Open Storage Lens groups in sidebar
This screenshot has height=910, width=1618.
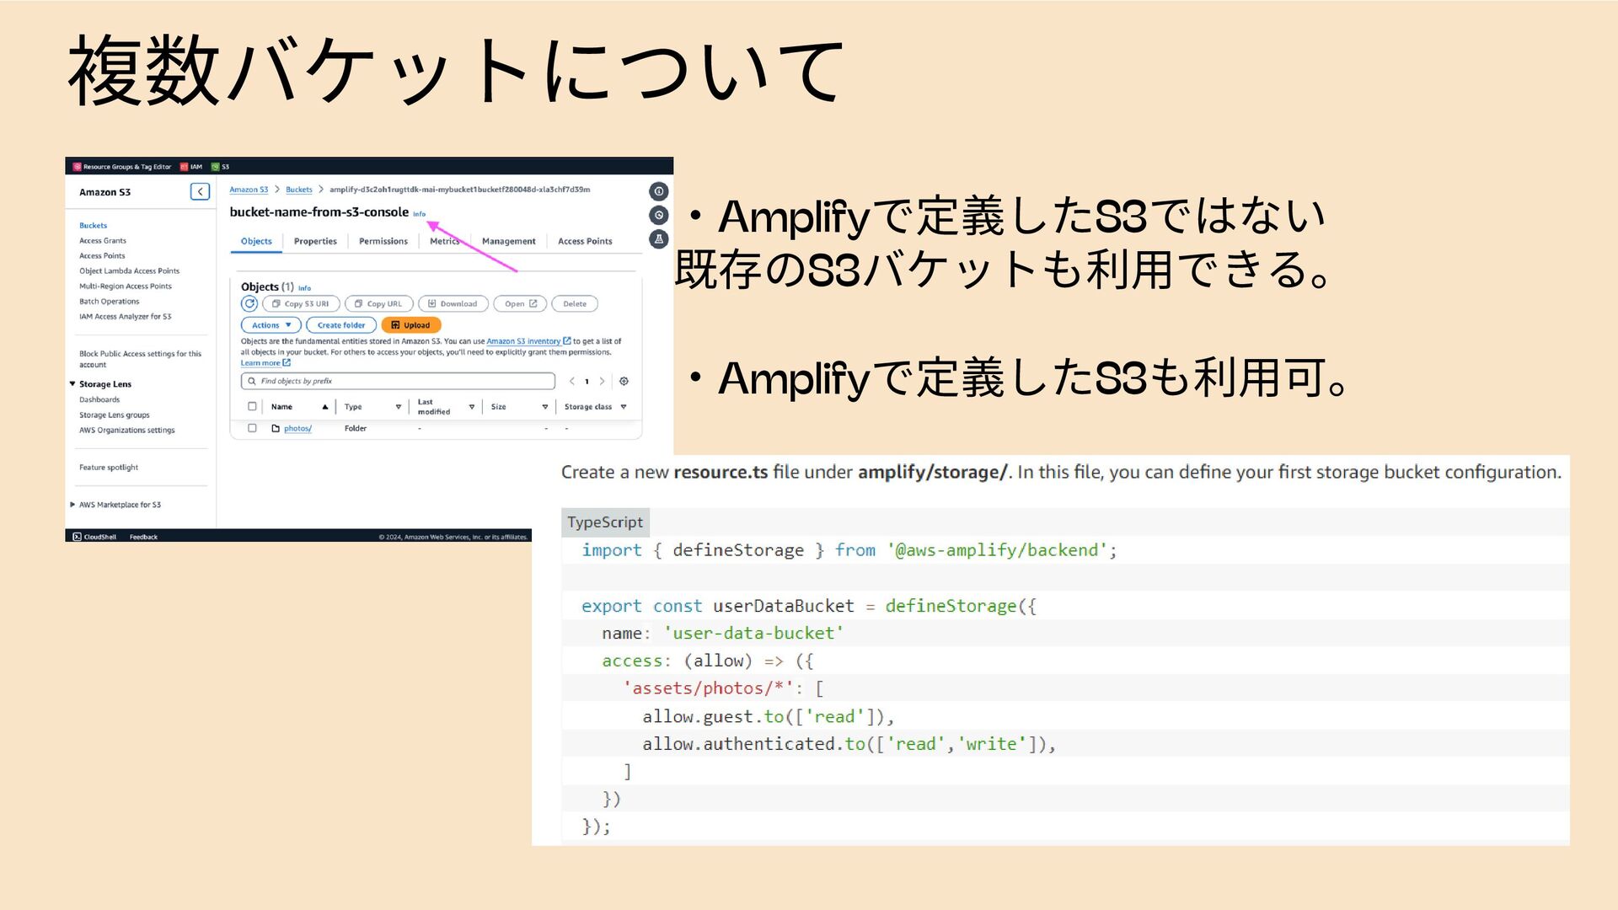pyautogui.click(x=115, y=415)
